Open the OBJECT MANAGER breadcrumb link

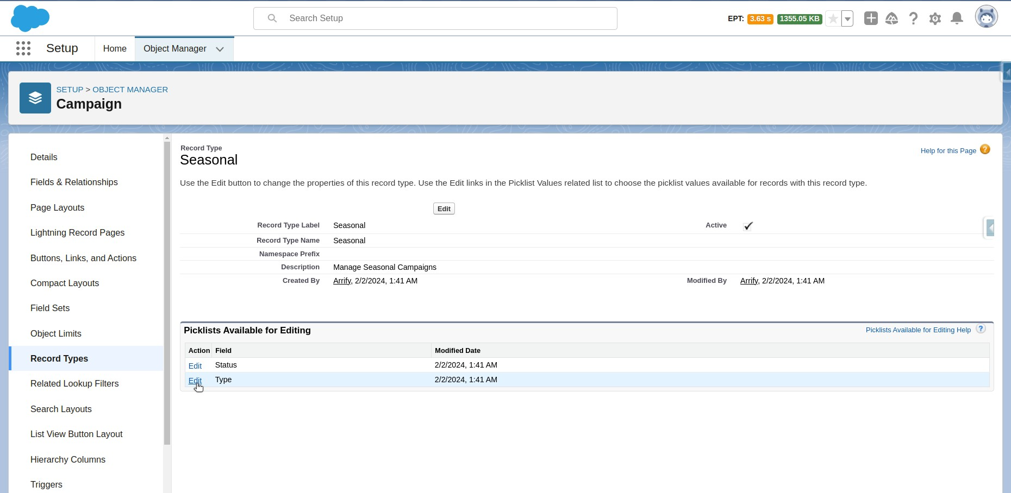pyautogui.click(x=130, y=90)
